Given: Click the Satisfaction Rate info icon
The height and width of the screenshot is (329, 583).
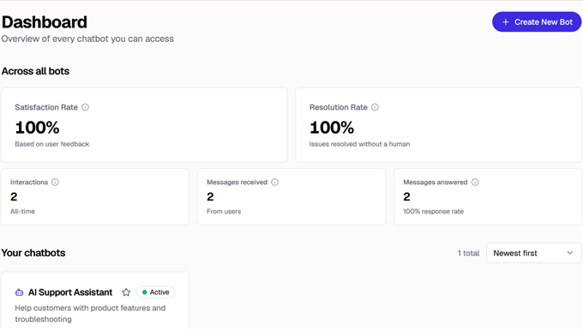Looking at the screenshot, I should [x=85, y=107].
